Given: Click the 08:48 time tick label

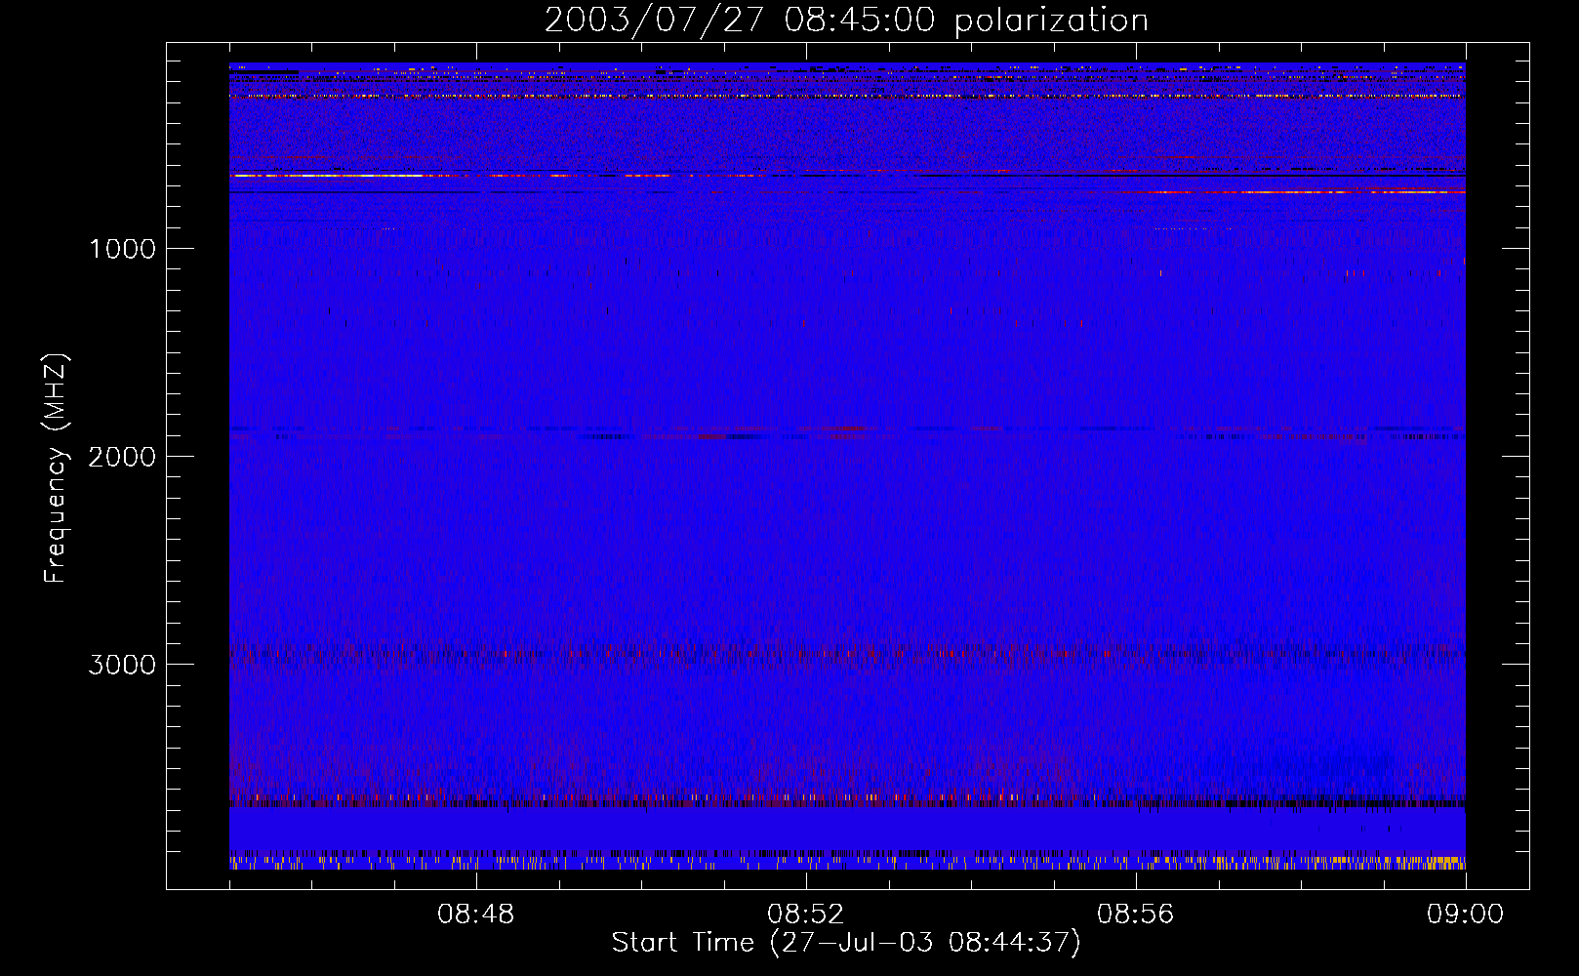Looking at the screenshot, I should (476, 915).
